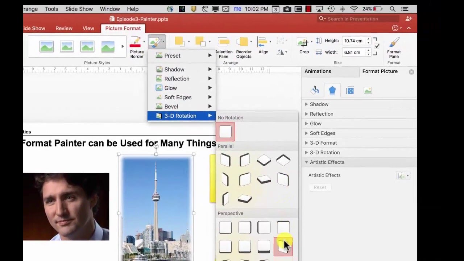Open the Effects pentagon tab icon
The width and height of the screenshot is (464, 261).
coord(332,90)
